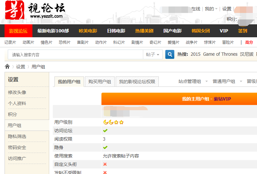
Task: Click the 允许搜索帖子内容 value
Action: (x=121, y=156)
